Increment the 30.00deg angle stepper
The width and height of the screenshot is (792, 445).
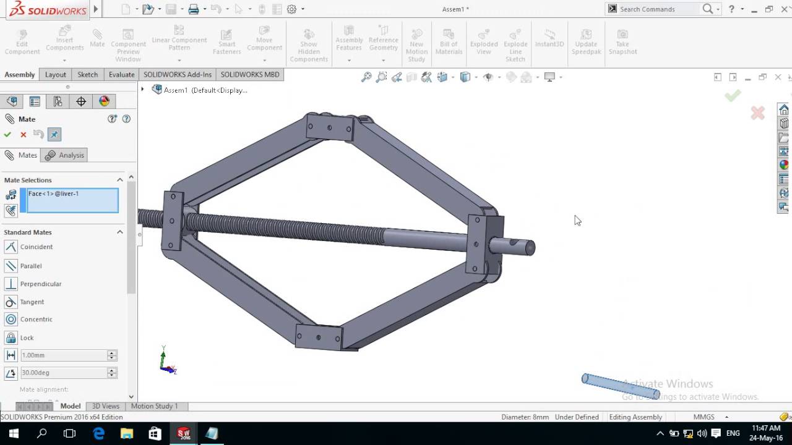[x=111, y=370]
